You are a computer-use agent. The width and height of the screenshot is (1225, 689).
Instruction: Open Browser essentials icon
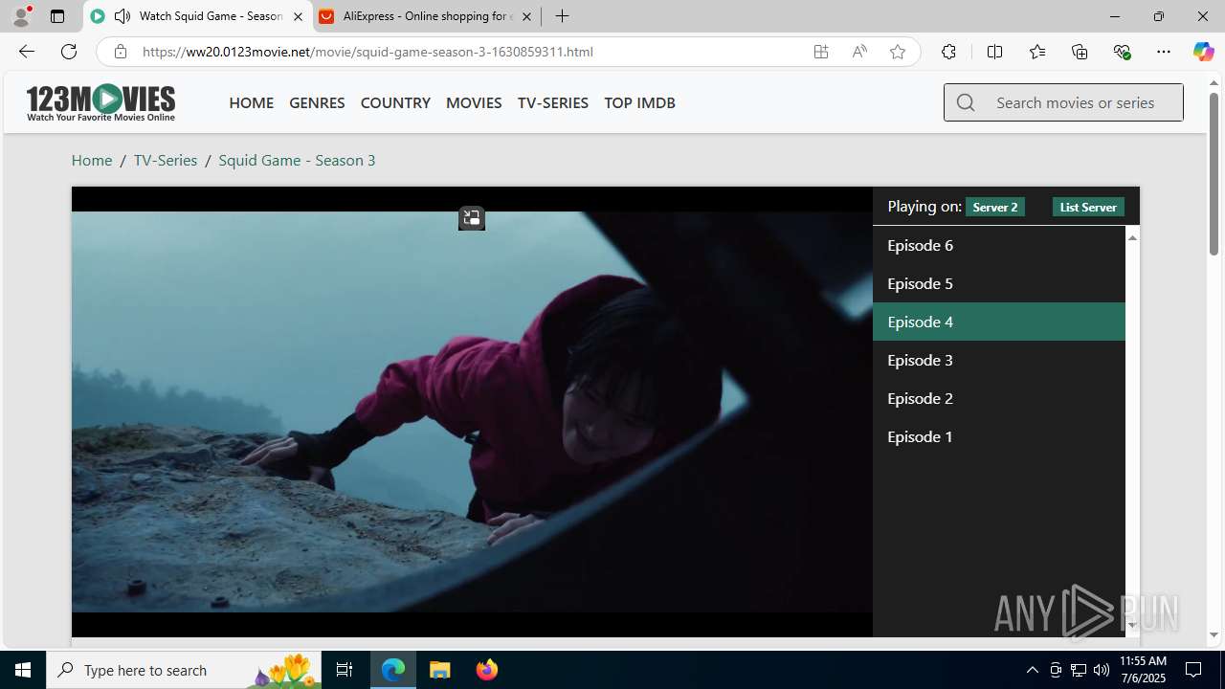[x=1123, y=52]
